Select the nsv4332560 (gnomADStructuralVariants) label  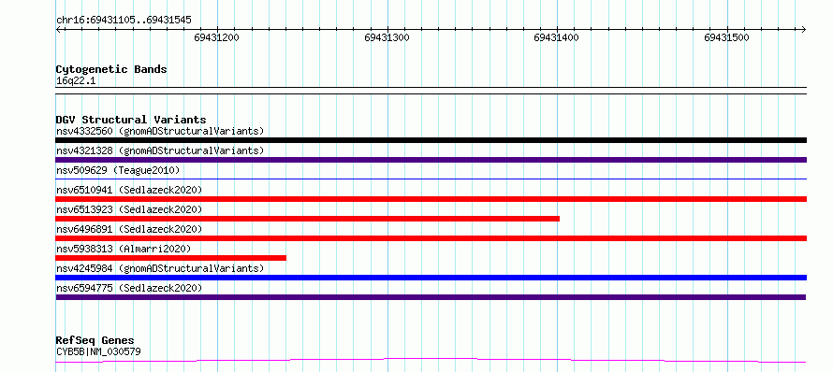160,131
